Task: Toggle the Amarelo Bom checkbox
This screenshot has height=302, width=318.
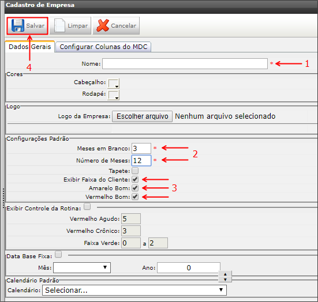Action: click(x=135, y=188)
